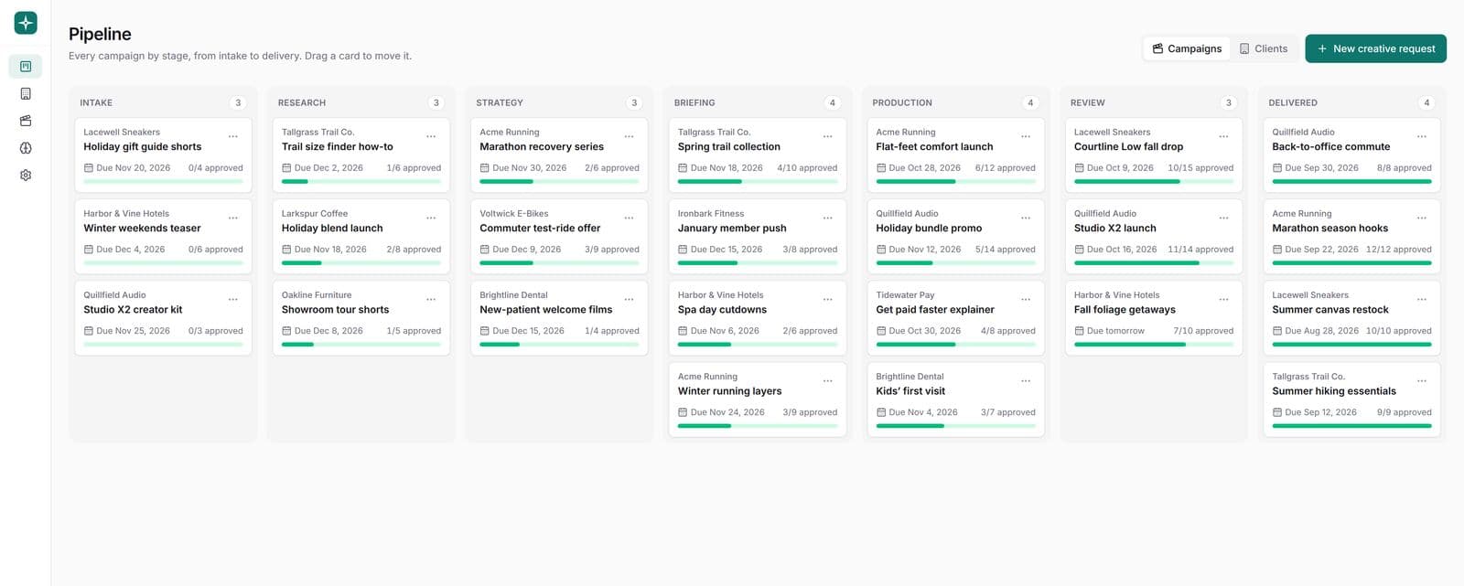Click the progress bar on Studio X2 launch
This screenshot has height=586, width=1464.
pyautogui.click(x=1154, y=263)
